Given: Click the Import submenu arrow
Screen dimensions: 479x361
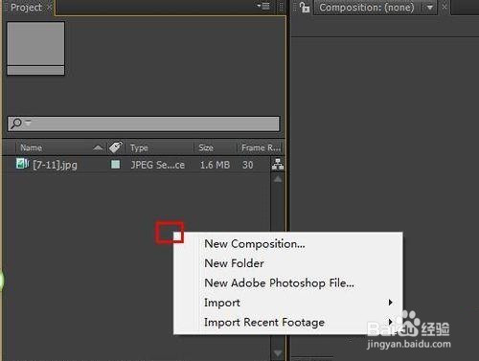Looking at the screenshot, I should (x=390, y=303).
